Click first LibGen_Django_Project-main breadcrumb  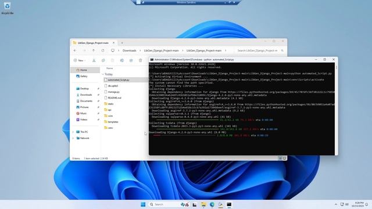(x=162, y=51)
